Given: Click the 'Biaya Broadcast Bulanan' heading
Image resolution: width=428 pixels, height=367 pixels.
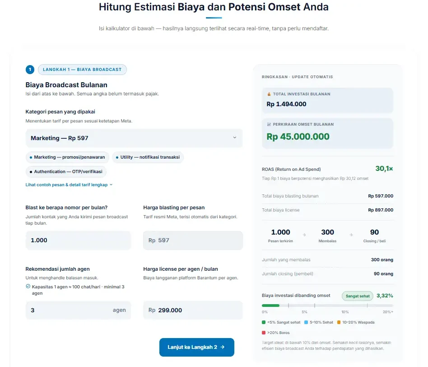Looking at the screenshot, I should pos(66,85).
